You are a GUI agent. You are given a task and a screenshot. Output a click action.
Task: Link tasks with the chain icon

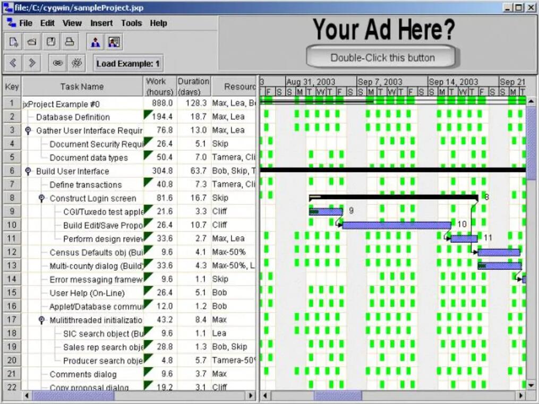click(58, 63)
